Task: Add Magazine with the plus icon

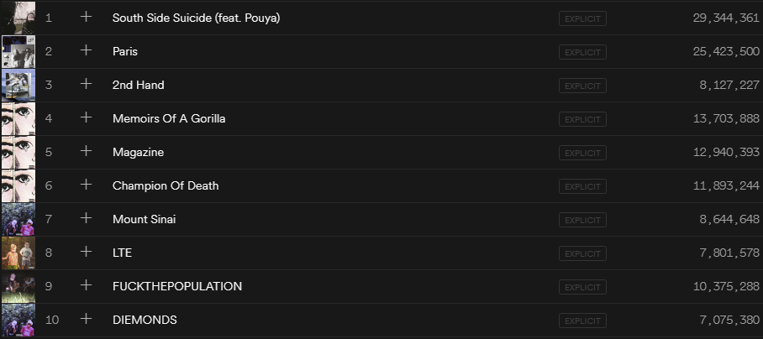Action: tap(86, 151)
